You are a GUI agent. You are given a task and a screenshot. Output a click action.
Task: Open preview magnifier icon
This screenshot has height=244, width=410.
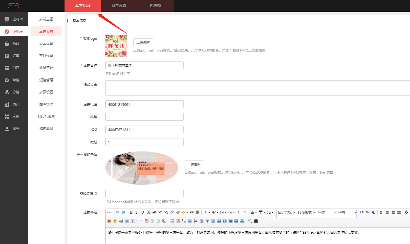tap(250, 221)
